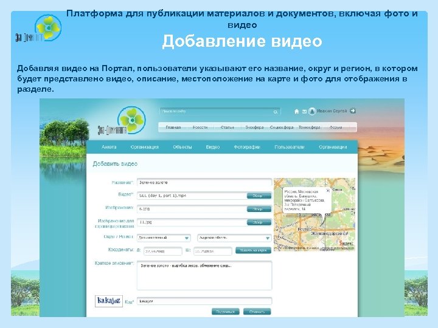Open the home page icon

tap(296, 112)
